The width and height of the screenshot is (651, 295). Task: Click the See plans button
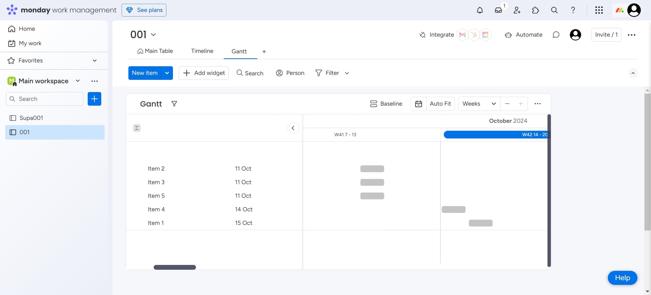144,10
